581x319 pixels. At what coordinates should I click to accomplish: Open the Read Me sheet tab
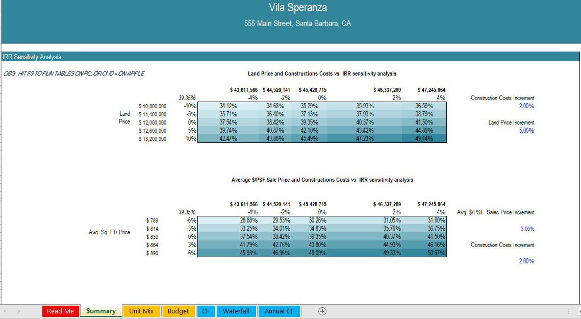click(60, 311)
